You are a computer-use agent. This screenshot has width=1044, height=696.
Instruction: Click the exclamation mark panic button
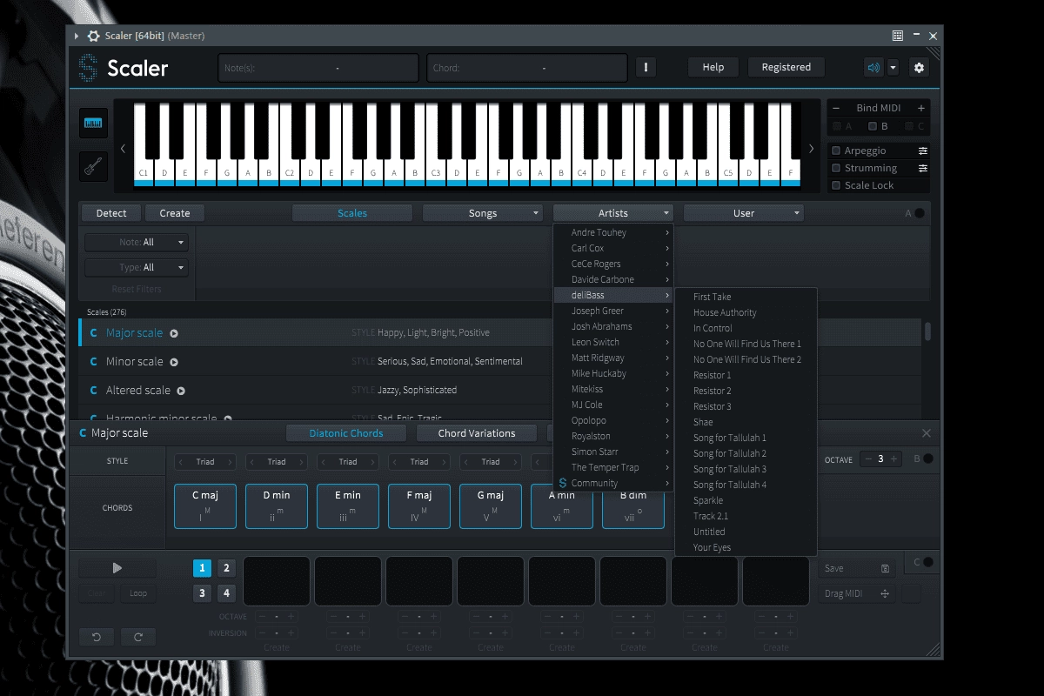646,68
